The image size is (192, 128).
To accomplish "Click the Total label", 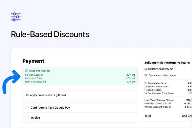I will [x=148, y=116].
